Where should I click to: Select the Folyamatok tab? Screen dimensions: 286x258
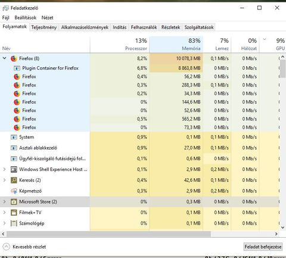coord(14,27)
